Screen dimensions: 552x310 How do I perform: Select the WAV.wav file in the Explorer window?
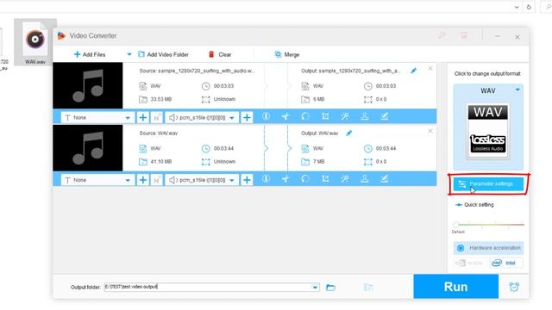click(35, 42)
